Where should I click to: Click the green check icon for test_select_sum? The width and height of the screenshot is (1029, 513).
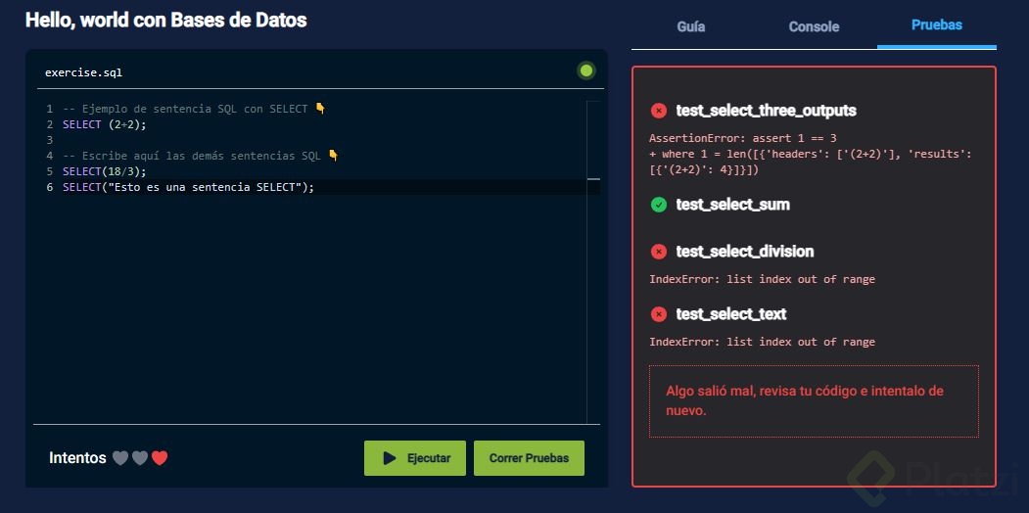pos(658,205)
